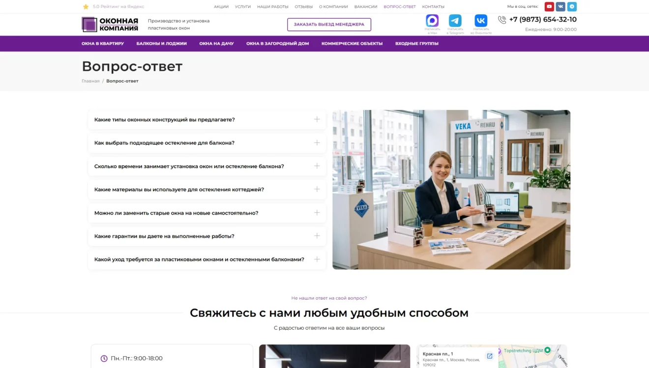Open the small VK icon beside YouTube
The width and height of the screenshot is (649, 368).
[x=560, y=6]
